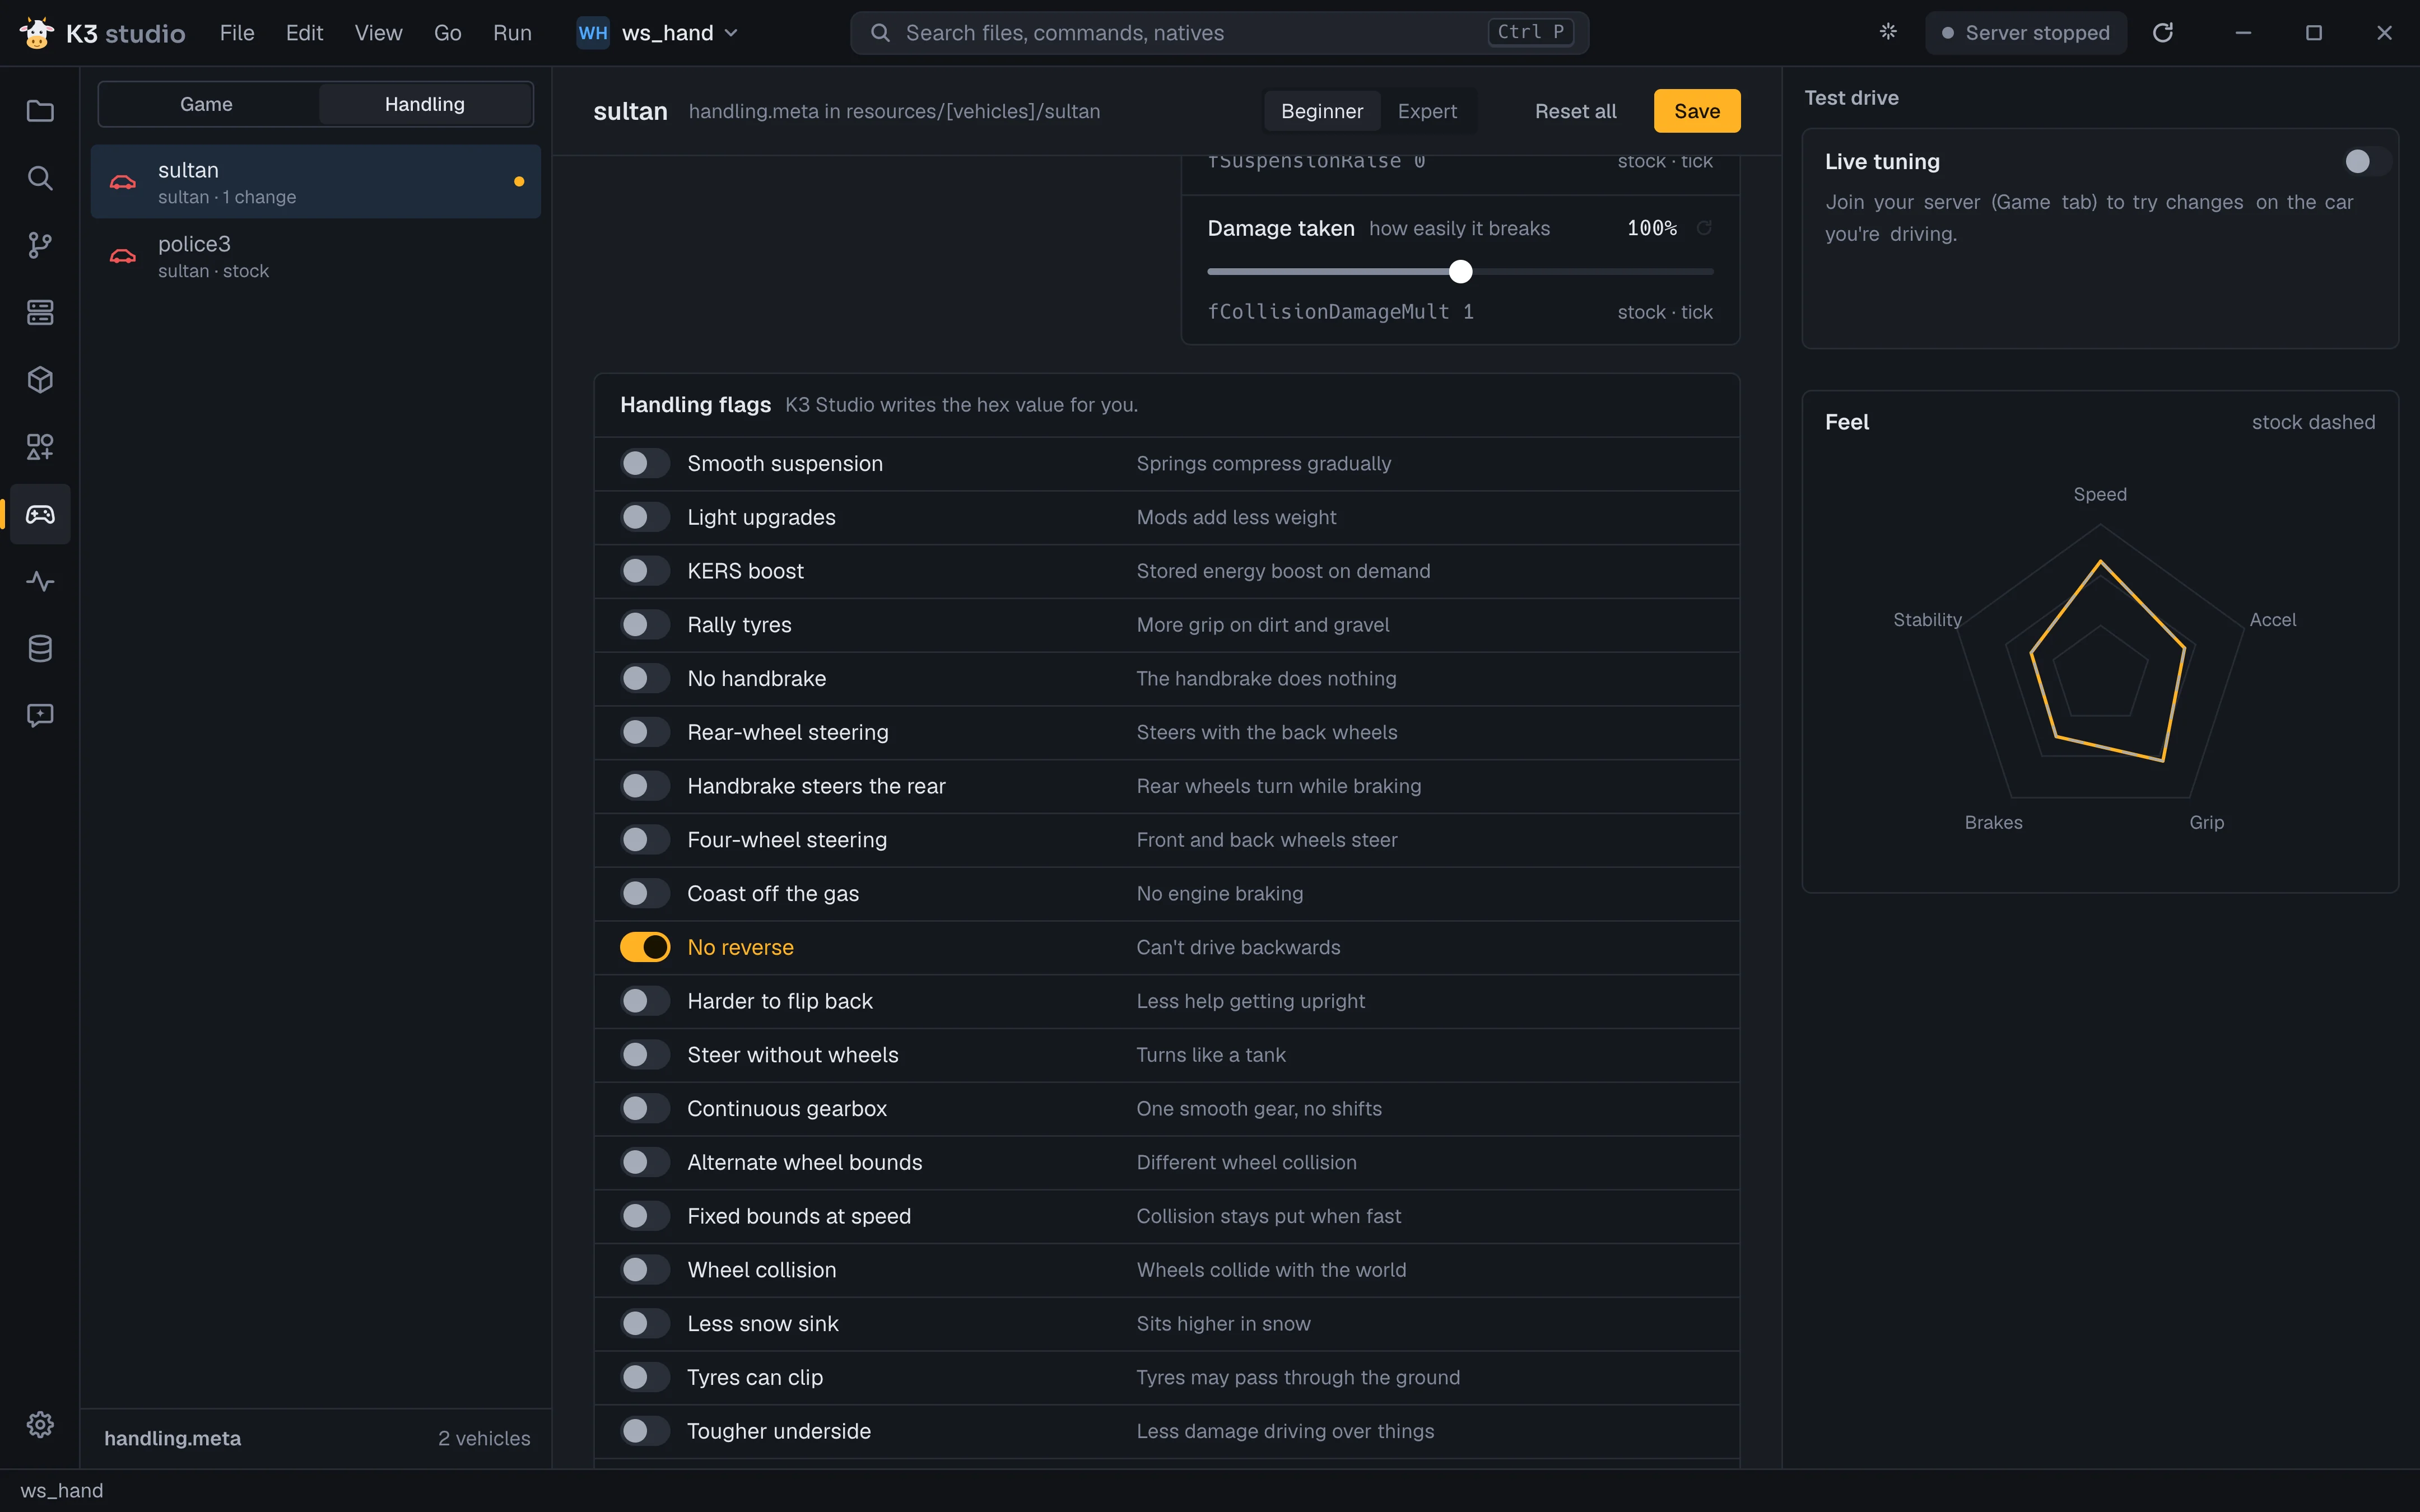Open the View menu
2420x1512 pixels.
click(378, 33)
